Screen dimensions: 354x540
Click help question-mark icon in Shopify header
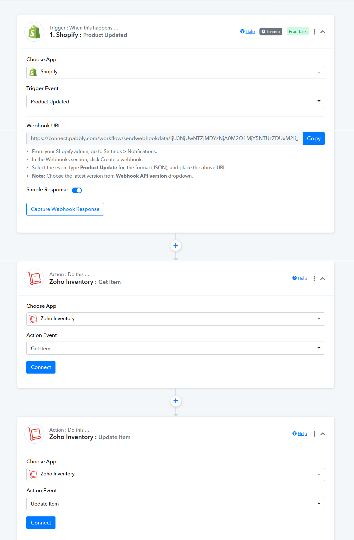[x=242, y=31]
